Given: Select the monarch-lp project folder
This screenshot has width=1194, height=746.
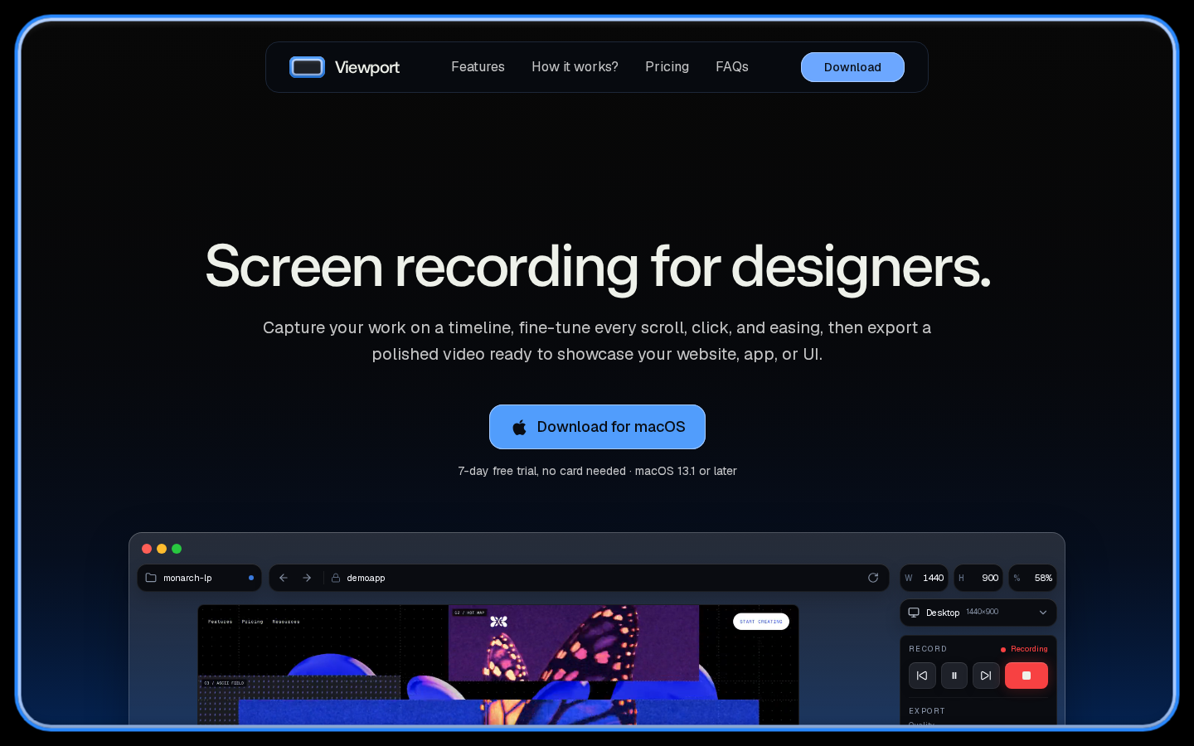Looking at the screenshot, I should click(x=199, y=578).
